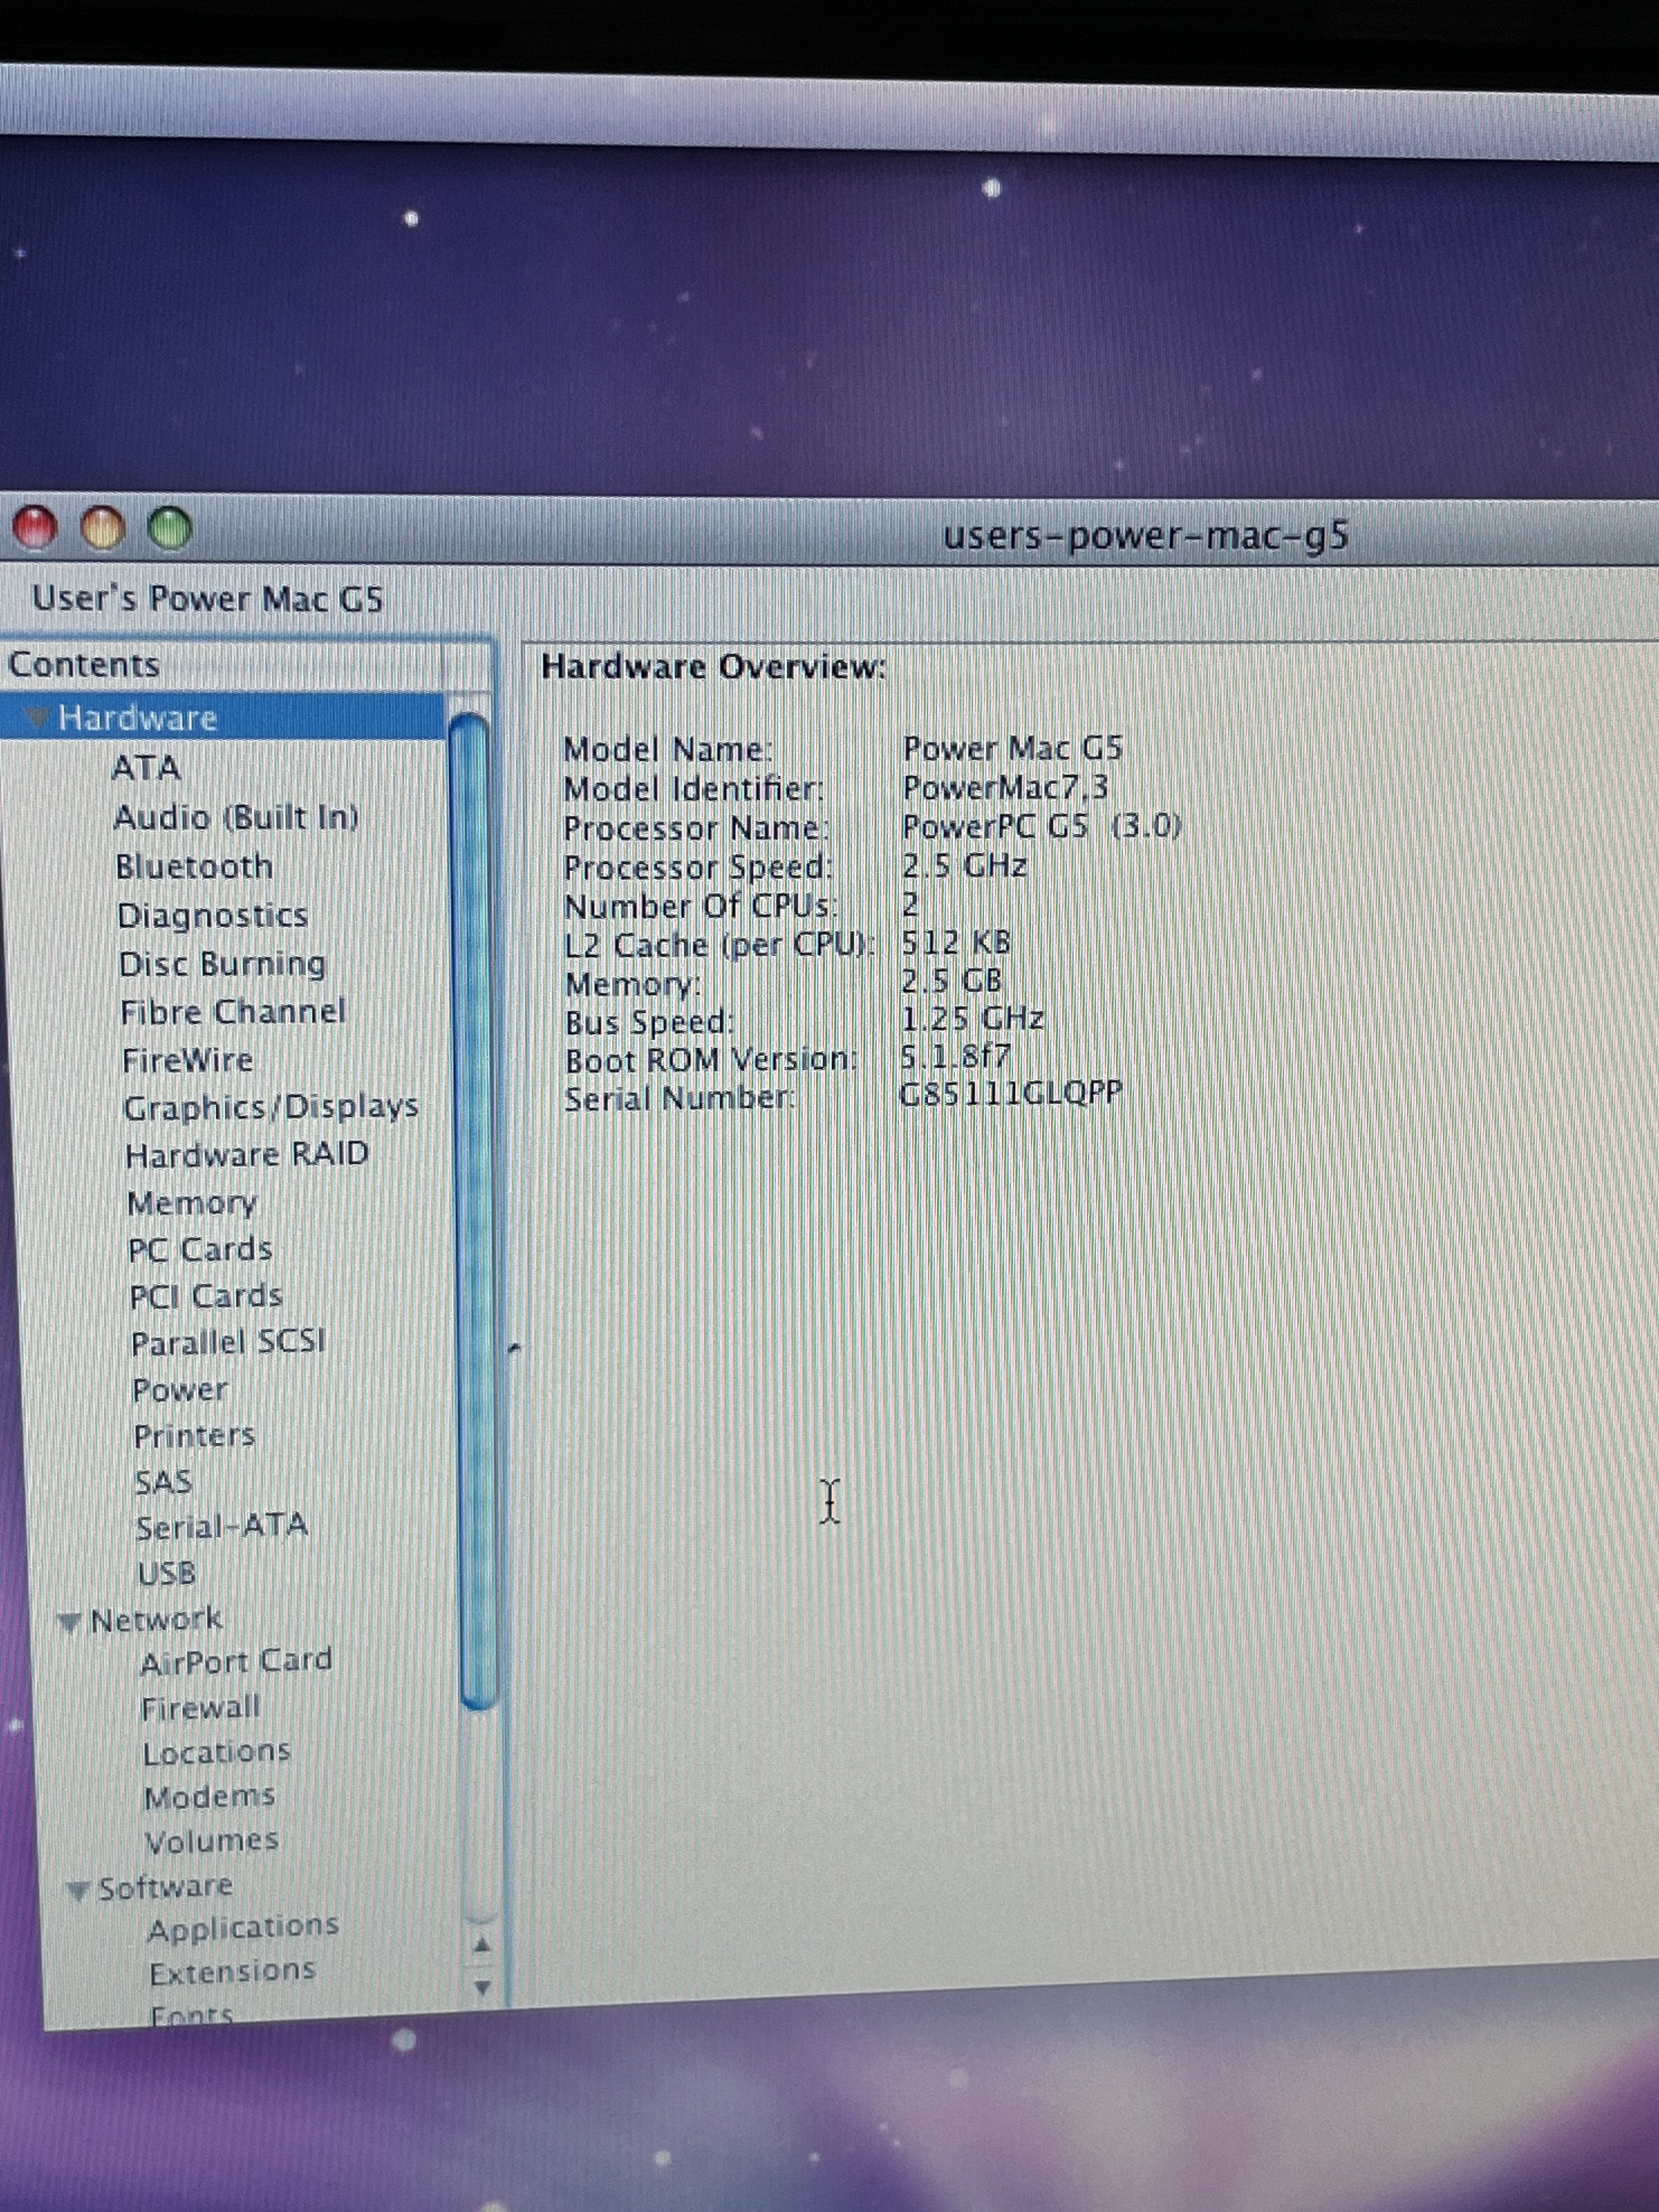Show Audio (Built In) details
This screenshot has height=2212, width=1659.
pyautogui.click(x=236, y=817)
